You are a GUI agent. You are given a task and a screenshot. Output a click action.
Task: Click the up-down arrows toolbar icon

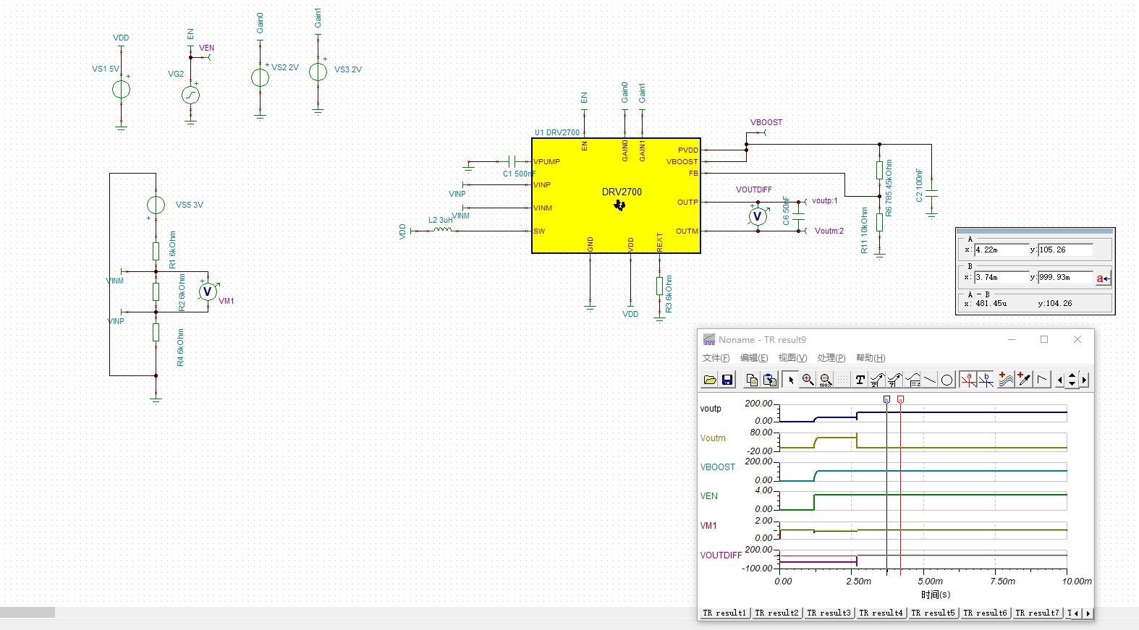1072,380
